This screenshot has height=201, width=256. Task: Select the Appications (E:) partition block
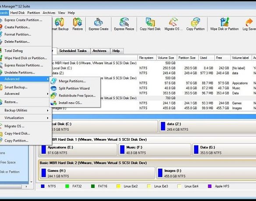[x=78, y=149]
